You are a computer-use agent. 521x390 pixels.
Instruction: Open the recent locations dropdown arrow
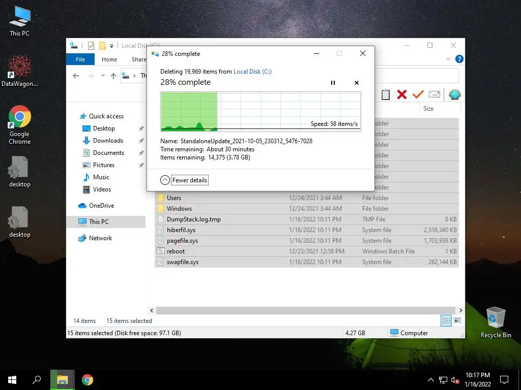(103, 76)
